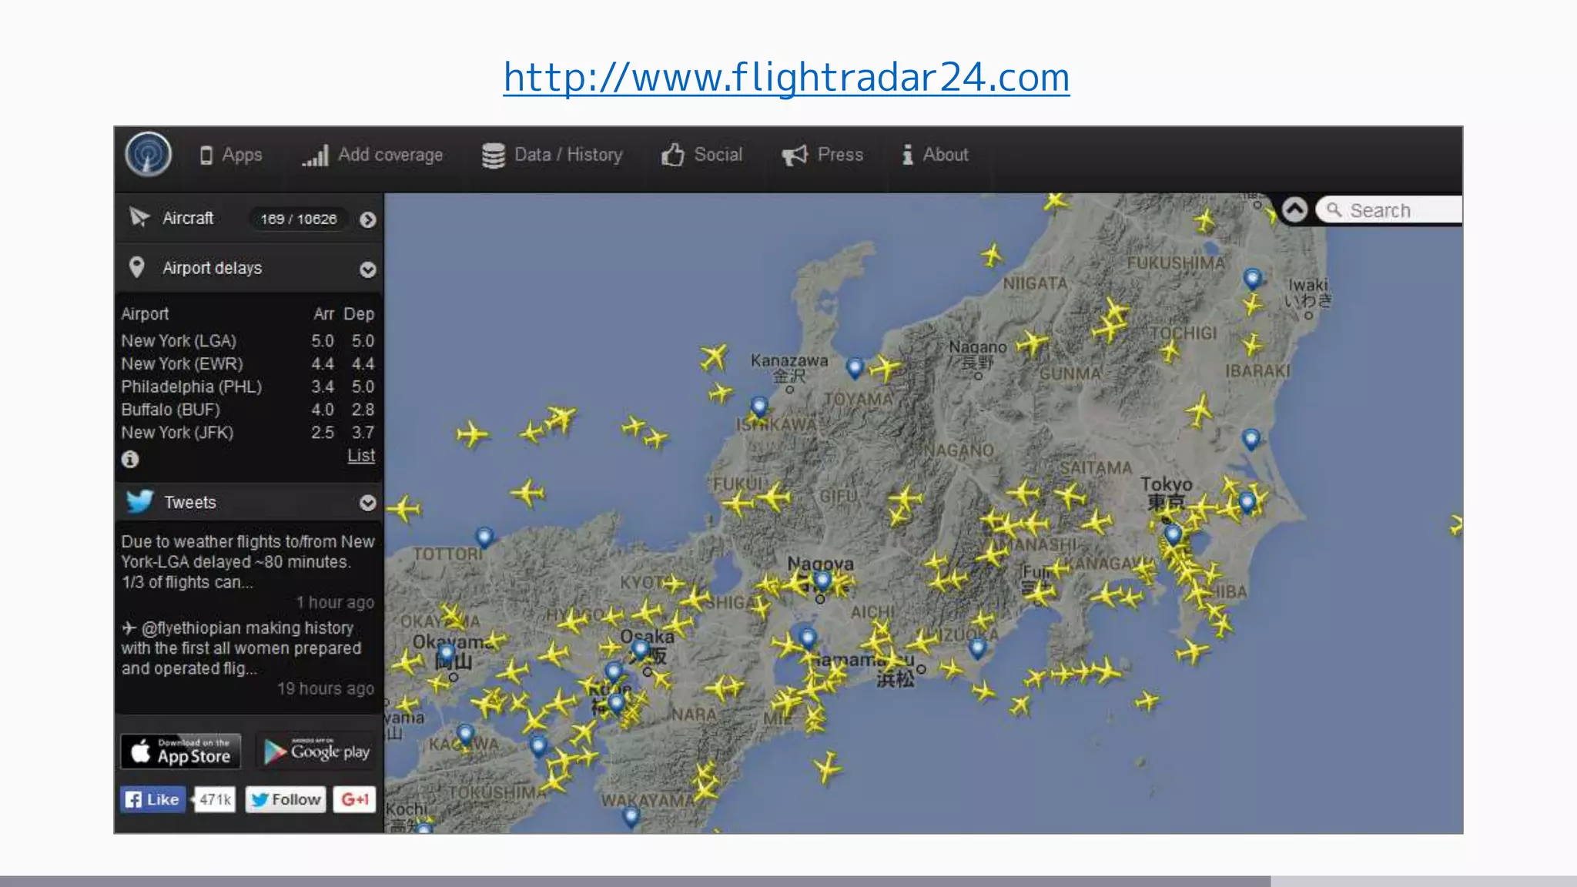Select the Philadelphia (PHL) row
This screenshot has width=1577, height=887.
click(247, 387)
